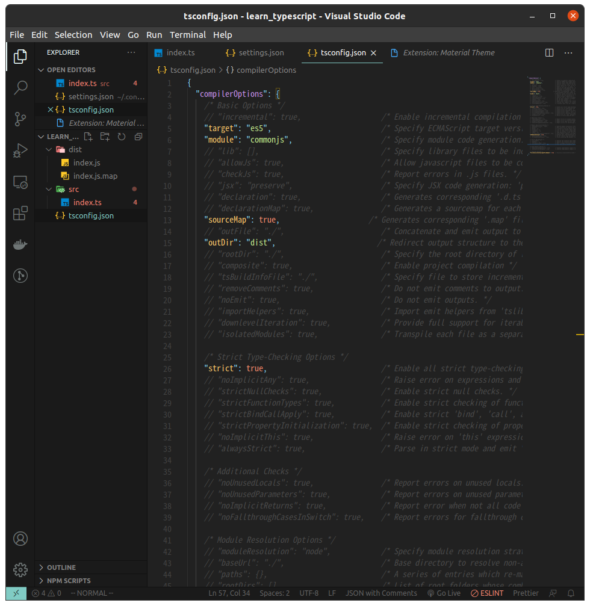Show errors and warnings count in status bar
The width and height of the screenshot is (590, 606).
(46, 593)
